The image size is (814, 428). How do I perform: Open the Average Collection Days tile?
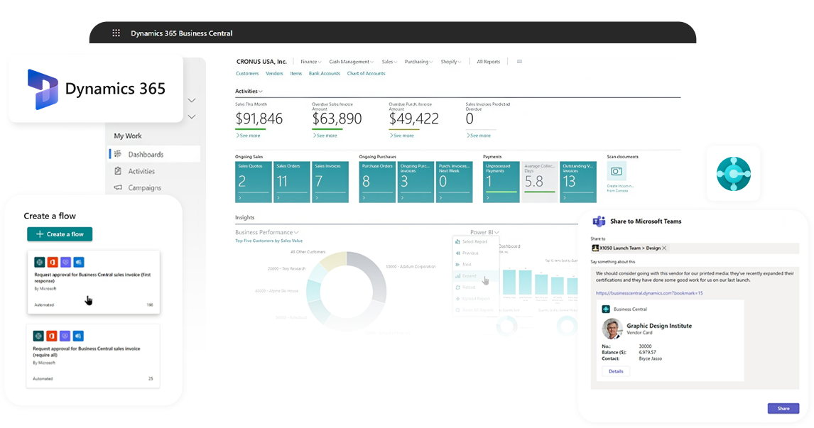539,182
